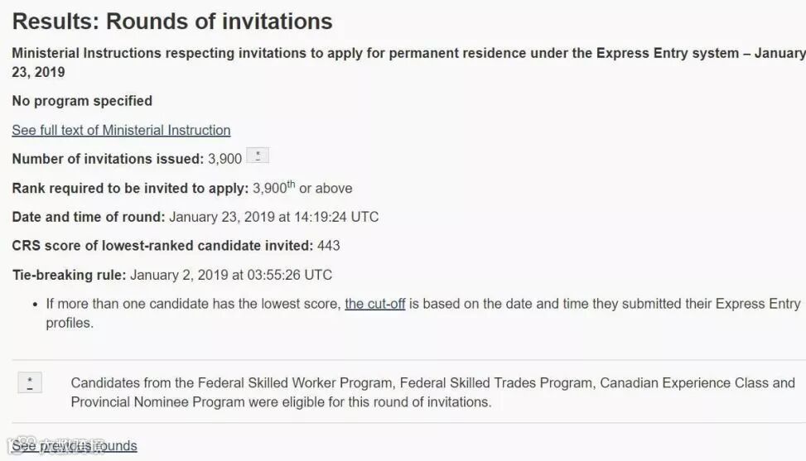Screen dimensions: 806x461
Task: Open the full text of Ministerial Instruction link
Action: pos(121,130)
